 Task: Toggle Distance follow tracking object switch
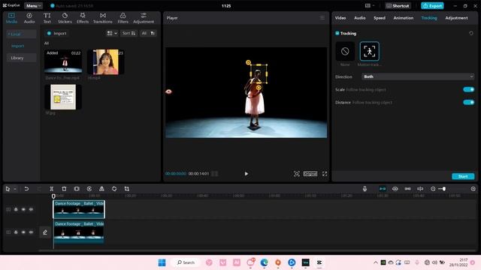click(469, 102)
